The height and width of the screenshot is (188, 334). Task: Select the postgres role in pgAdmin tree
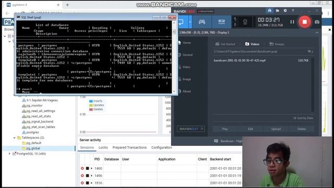tap(32, 132)
